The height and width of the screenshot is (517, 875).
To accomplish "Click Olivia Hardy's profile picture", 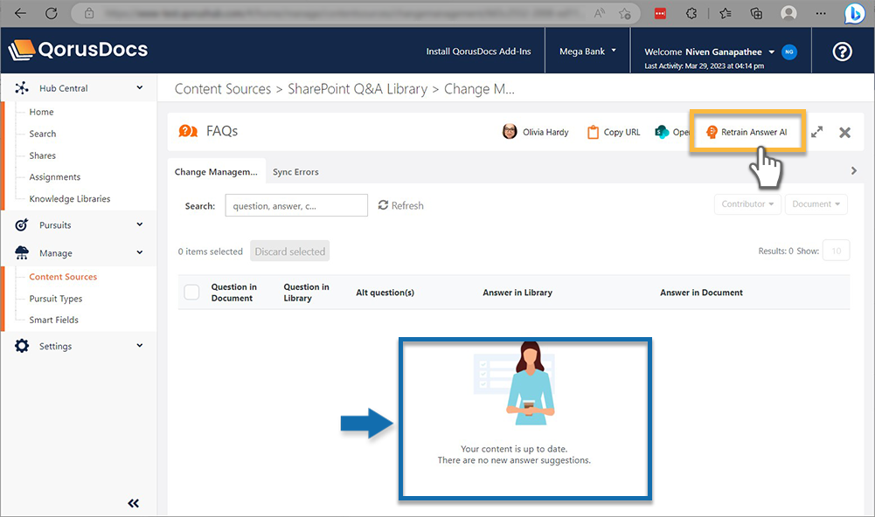I will click(x=510, y=132).
